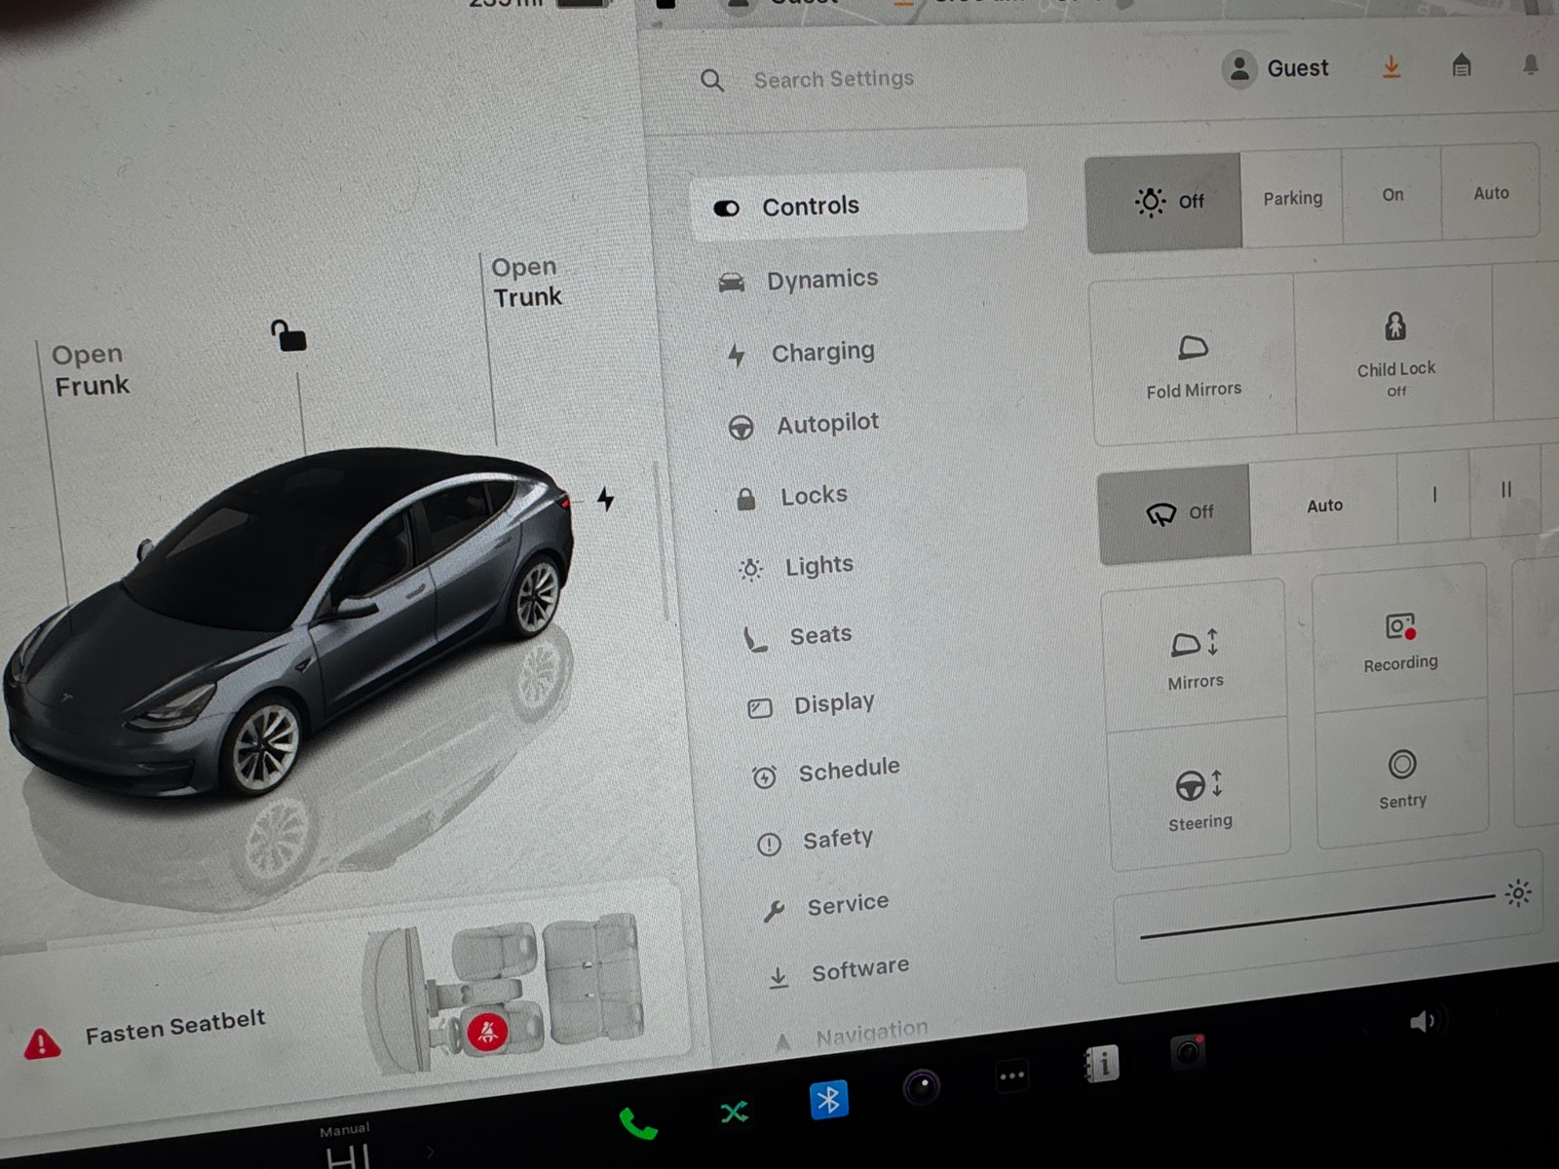
Task: Tap the dashcam Recording icon
Action: pos(1400,633)
